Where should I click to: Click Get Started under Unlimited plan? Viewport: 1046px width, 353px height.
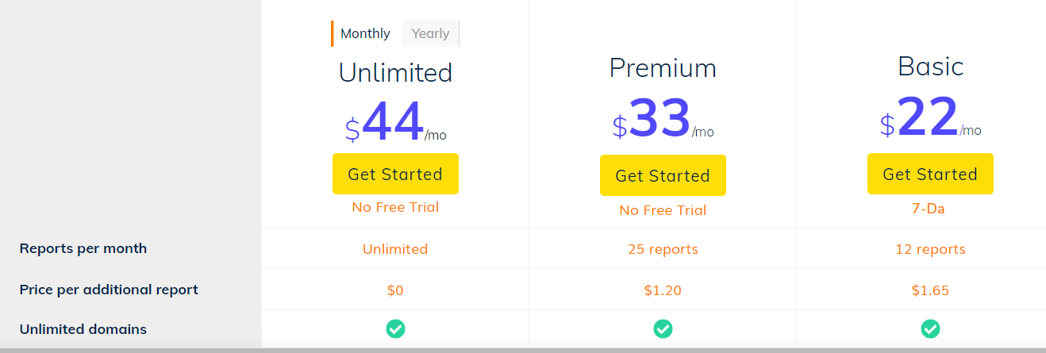click(395, 174)
